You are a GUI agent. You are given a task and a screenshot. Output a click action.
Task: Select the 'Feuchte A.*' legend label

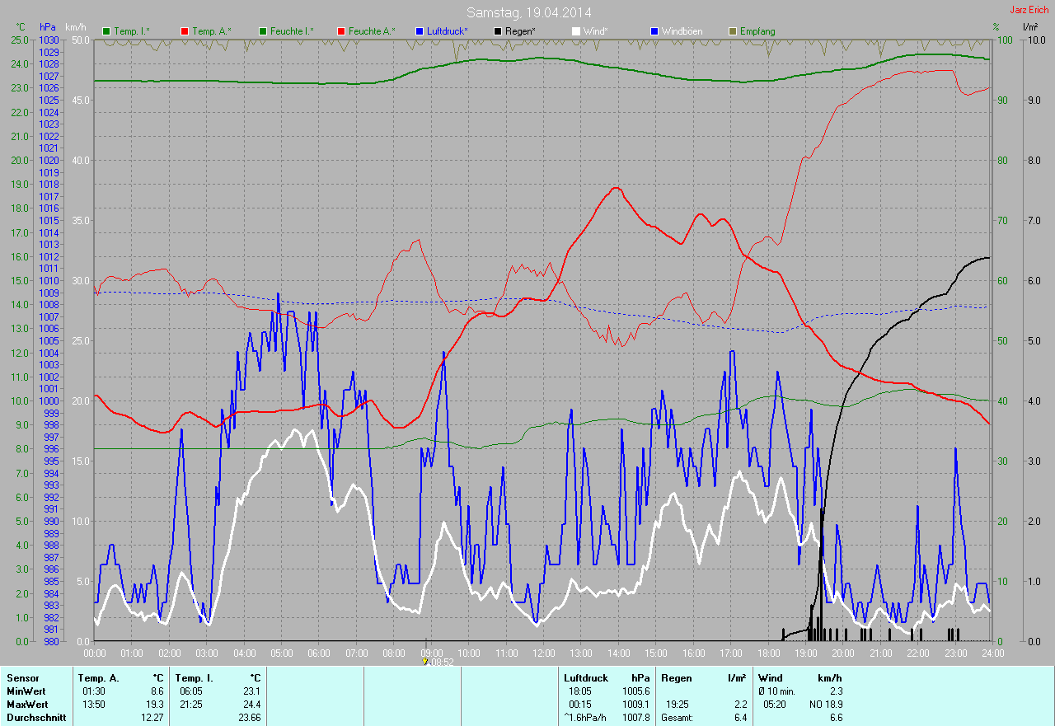click(x=372, y=31)
